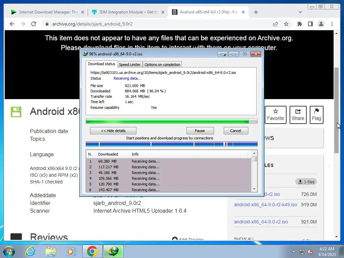Click the network tray icon
Image resolution: width=344 pixels, height=258 pixels.
tap(302, 252)
